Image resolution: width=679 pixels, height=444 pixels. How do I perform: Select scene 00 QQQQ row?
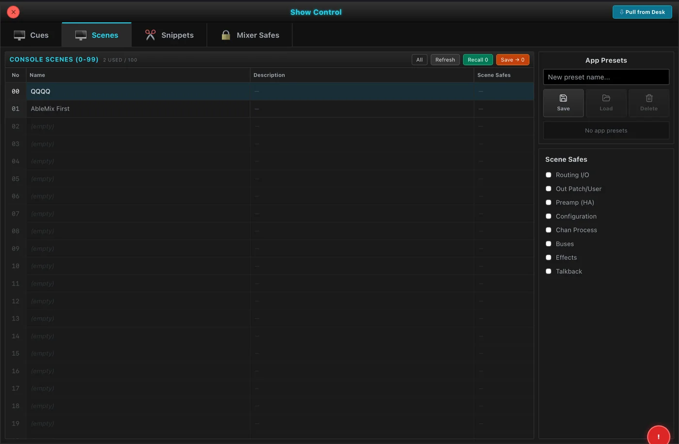coord(269,91)
